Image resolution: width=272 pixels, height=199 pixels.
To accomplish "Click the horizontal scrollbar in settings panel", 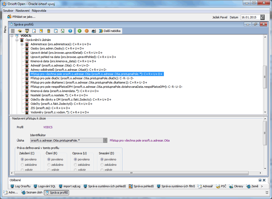I will point(131,173).
